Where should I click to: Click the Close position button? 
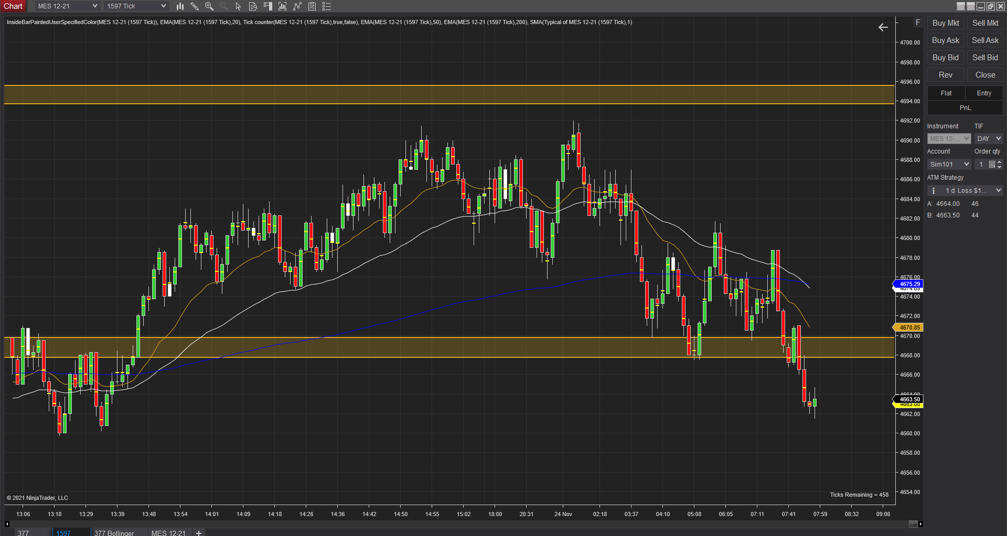985,75
